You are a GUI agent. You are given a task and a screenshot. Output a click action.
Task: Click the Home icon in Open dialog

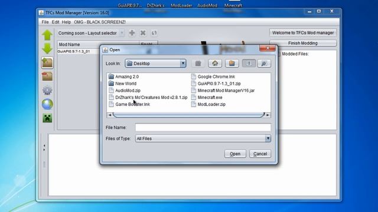tap(215, 64)
